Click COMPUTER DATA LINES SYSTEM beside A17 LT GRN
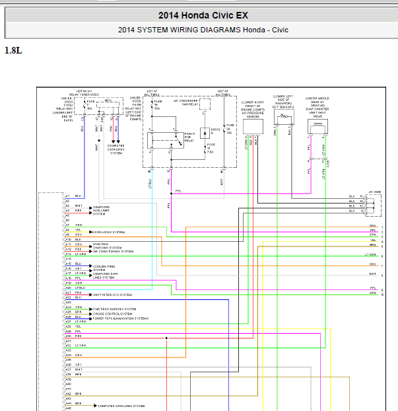Screen dimensions: 398x411 click(x=106, y=276)
